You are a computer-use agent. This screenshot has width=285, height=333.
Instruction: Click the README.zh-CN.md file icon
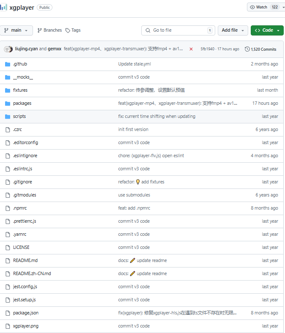pyautogui.click(x=8, y=274)
